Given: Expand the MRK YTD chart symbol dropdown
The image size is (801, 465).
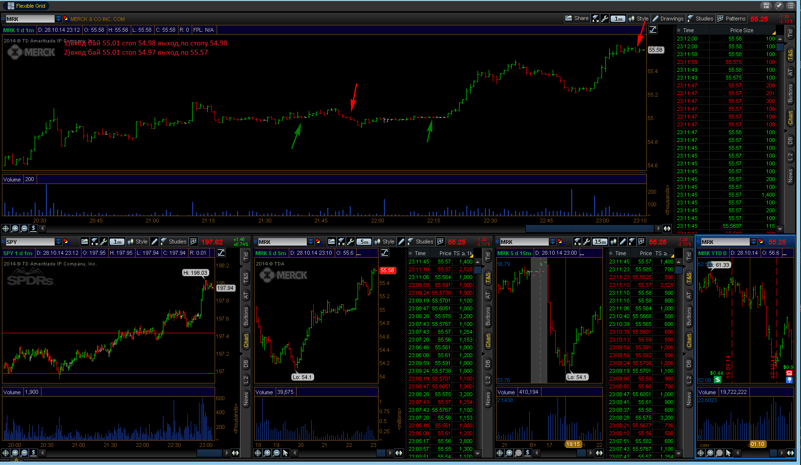Looking at the screenshot, I should 753,242.
